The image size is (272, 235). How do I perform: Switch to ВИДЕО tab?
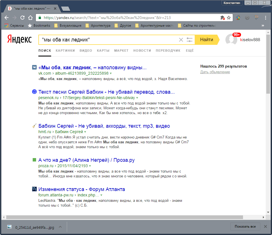point(86,51)
